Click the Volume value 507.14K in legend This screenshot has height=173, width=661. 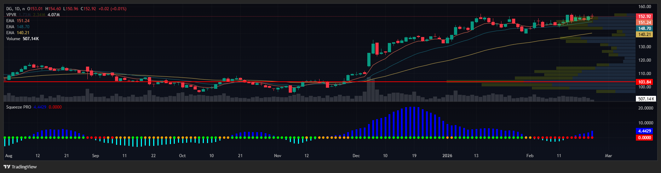click(x=31, y=39)
